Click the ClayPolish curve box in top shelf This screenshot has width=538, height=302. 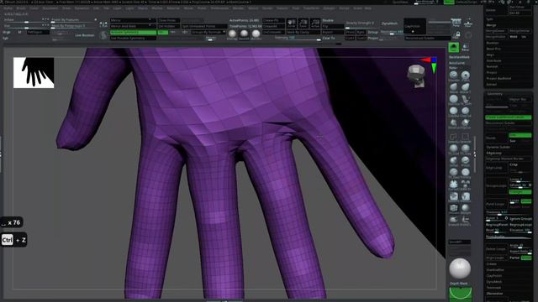pyautogui.click(x=414, y=26)
